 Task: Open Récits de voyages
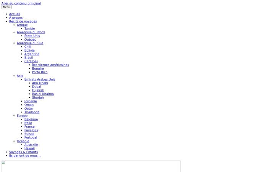click(x=23, y=21)
